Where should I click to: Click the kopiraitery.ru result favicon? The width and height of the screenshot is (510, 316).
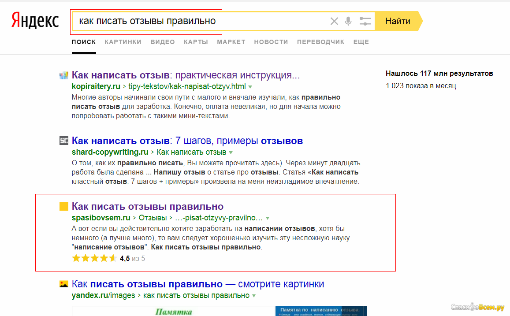point(64,75)
